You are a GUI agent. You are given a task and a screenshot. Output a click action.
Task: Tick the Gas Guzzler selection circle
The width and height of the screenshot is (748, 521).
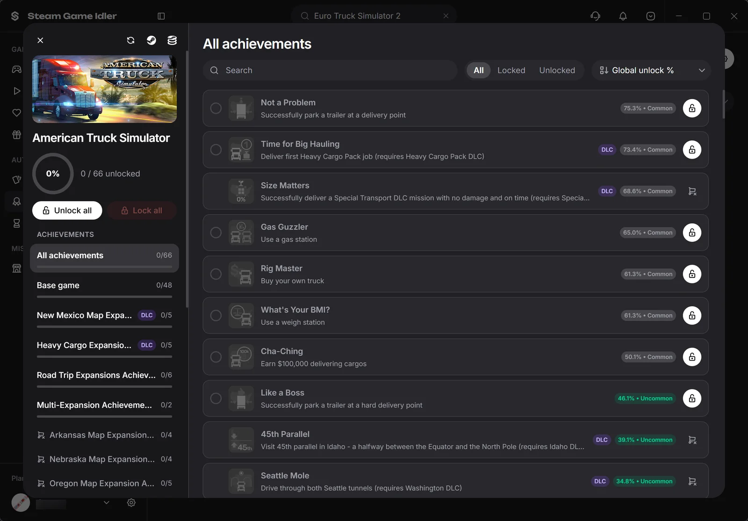(x=216, y=232)
